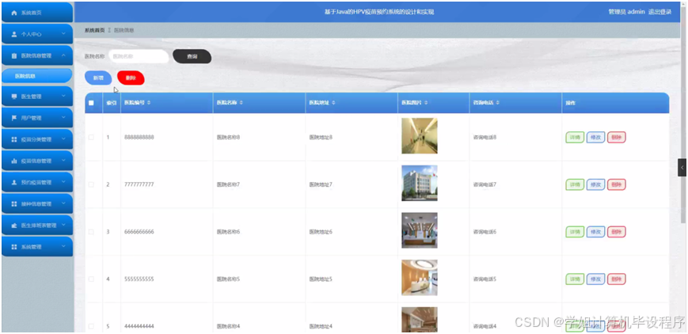This screenshot has height=334, width=688.
Task: Sort by the 医院编号 column sort arrows
Action: click(148, 103)
